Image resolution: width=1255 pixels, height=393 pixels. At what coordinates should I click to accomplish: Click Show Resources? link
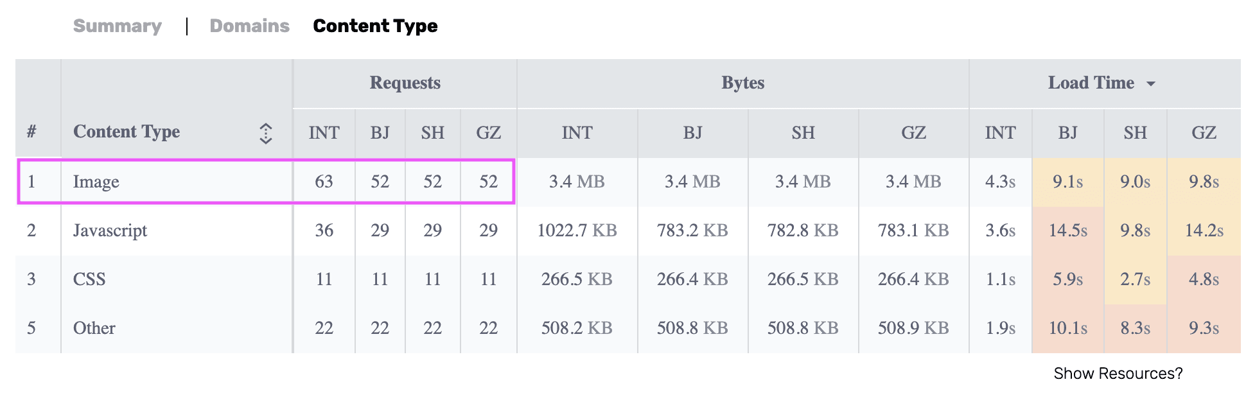click(1118, 373)
